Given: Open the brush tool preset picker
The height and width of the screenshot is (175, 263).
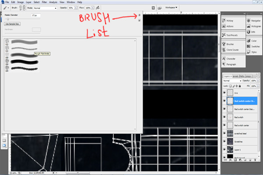Looking at the screenshot, I should 6,8.
